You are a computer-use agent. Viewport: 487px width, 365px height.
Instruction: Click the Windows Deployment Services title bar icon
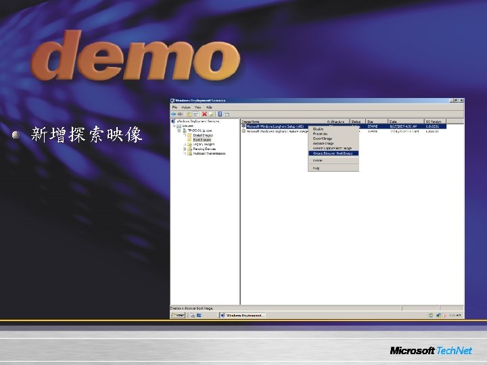[172, 101]
